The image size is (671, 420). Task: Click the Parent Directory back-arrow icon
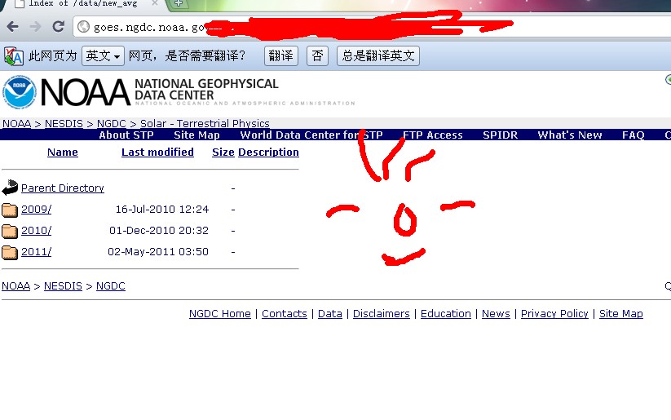10,188
